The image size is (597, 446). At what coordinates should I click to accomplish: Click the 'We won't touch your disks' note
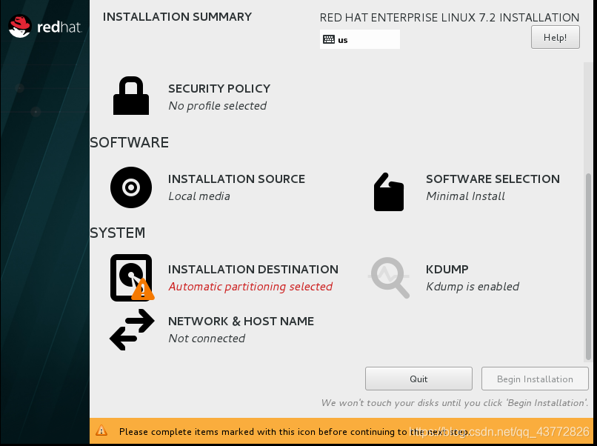tap(455, 403)
